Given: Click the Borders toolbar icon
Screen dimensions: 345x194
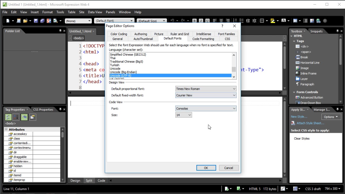Looking at the screenshot, I should (x=262, y=21).
